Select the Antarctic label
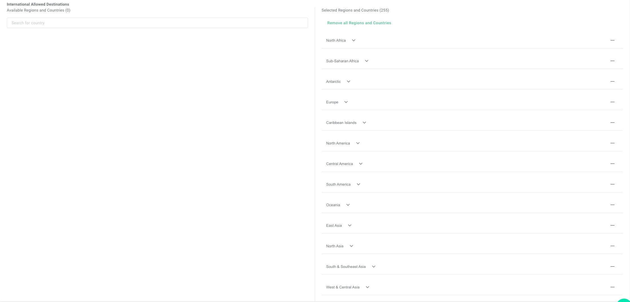Viewport: 630px width, 302px height. (x=333, y=81)
